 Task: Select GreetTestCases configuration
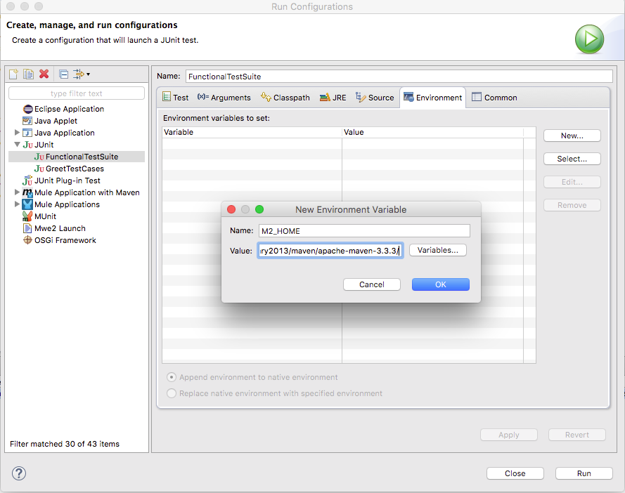tap(75, 169)
